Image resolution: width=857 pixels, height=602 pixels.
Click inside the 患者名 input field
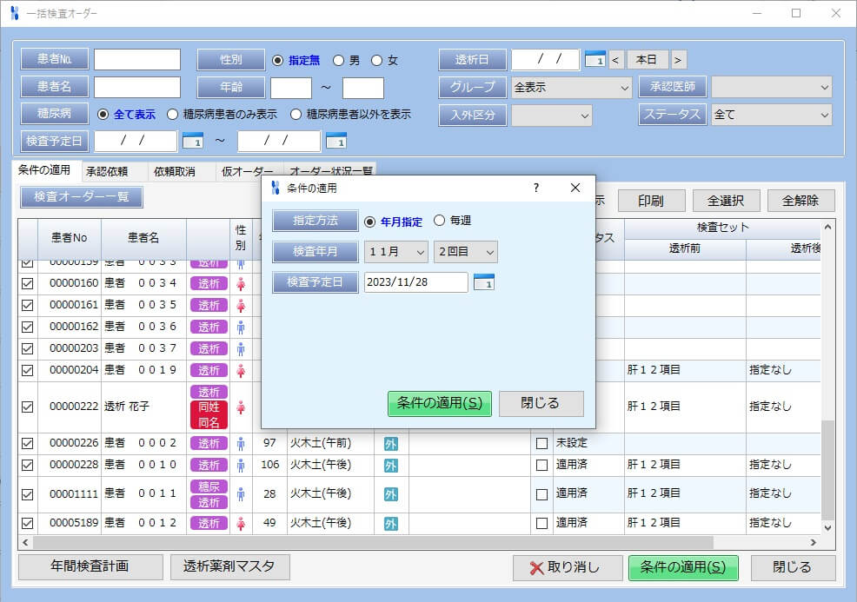(x=136, y=87)
